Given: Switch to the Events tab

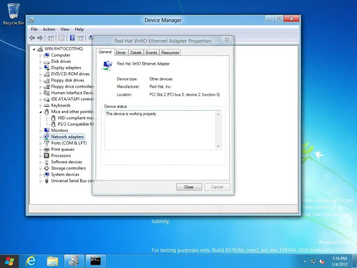Looking at the screenshot, I should [151, 53].
